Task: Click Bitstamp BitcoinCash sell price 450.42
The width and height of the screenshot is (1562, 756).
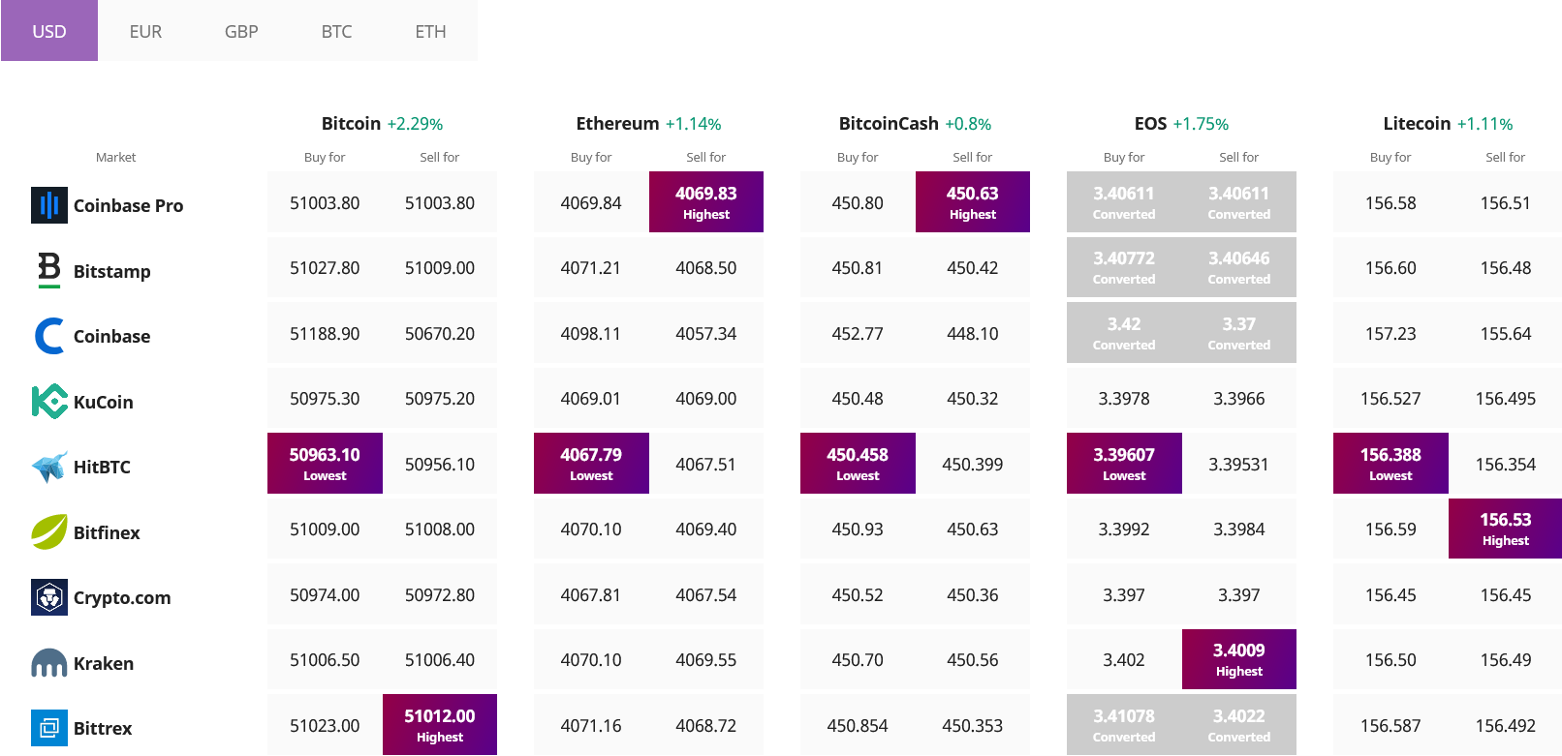Action: [973, 267]
